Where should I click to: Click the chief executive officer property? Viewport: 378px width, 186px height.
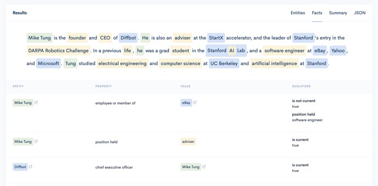coord(114,167)
